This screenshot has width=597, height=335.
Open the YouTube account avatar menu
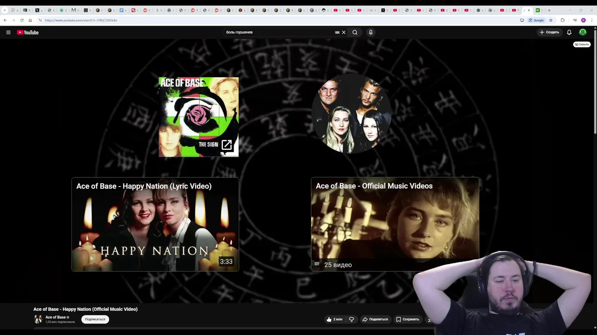coord(583,32)
